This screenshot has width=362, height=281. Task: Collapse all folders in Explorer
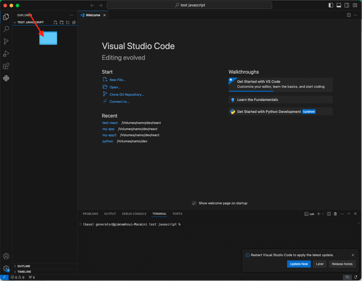pyautogui.click(x=74, y=22)
